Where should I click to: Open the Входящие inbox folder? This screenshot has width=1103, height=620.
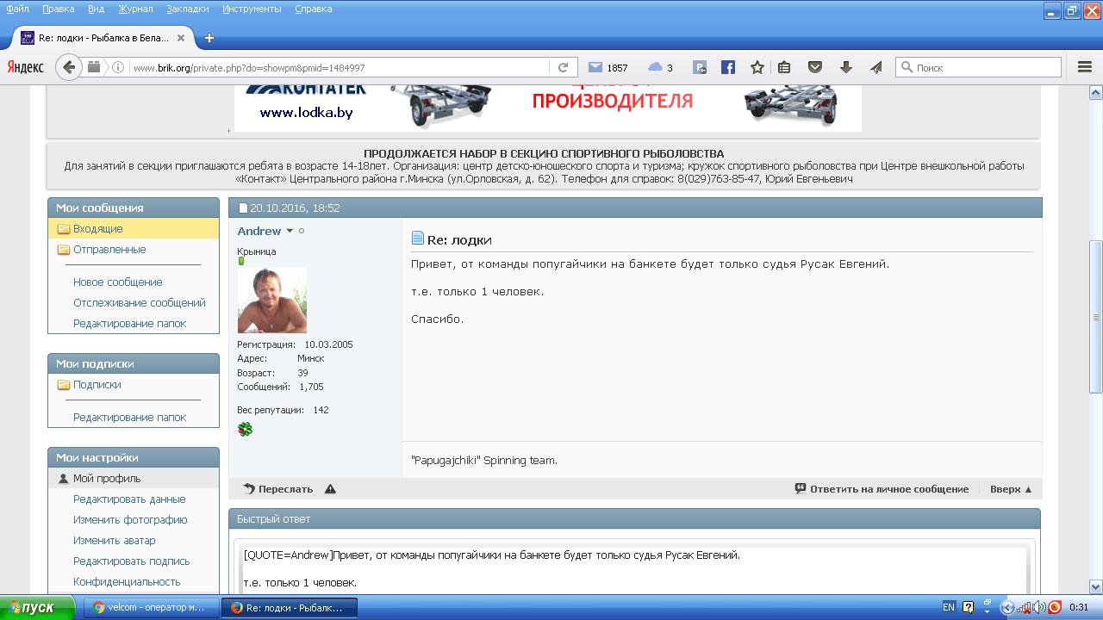point(97,229)
